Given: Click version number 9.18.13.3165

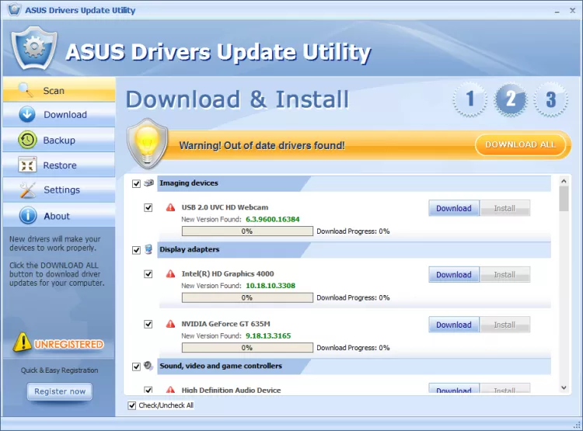Looking at the screenshot, I should 268,336.
